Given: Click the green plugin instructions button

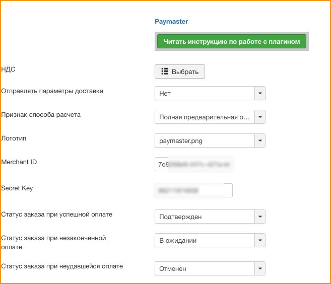Looking at the screenshot, I should coord(232,41).
